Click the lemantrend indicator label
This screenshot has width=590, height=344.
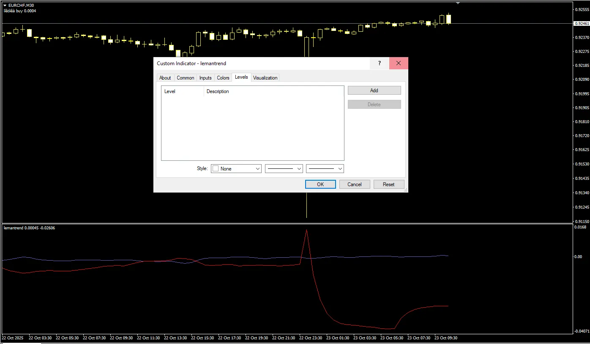(x=29, y=228)
